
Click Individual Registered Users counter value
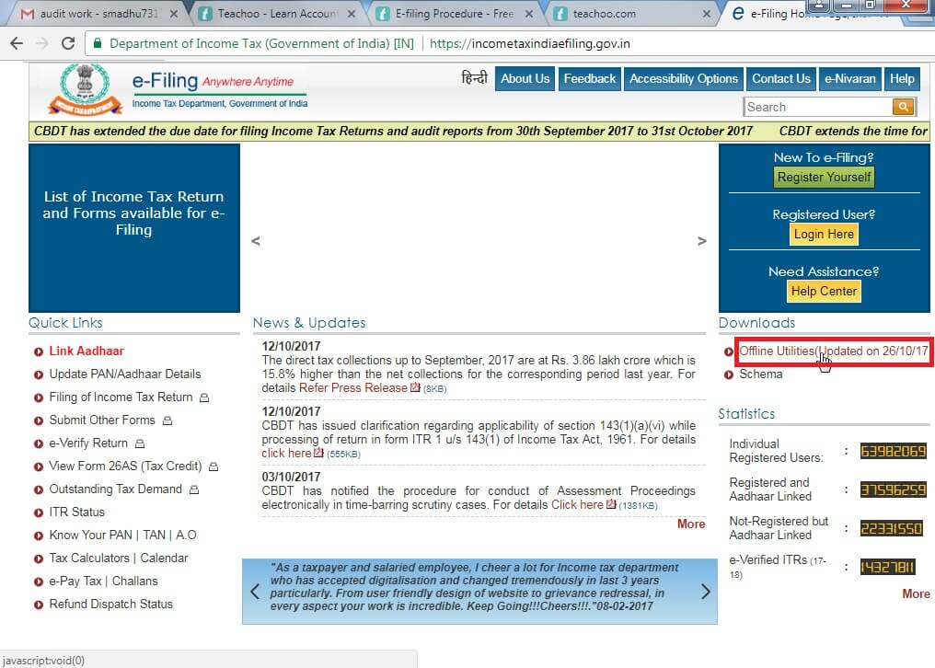point(893,451)
